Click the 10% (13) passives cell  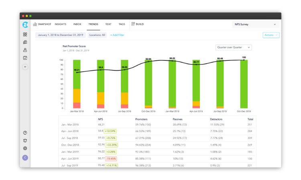(x=178, y=158)
